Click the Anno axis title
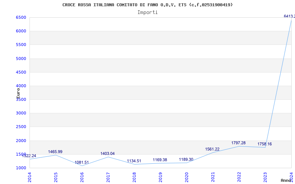Screen dimensions: 295x184 coord(286,180)
